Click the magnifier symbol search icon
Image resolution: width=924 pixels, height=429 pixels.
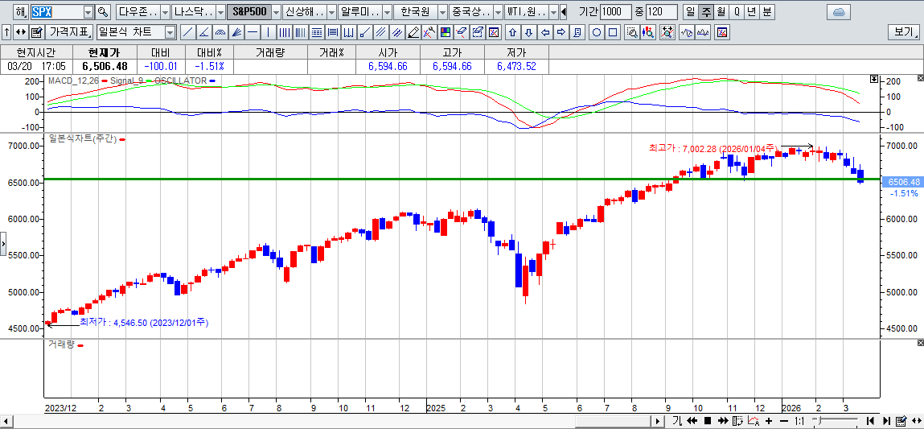pyautogui.click(x=102, y=12)
